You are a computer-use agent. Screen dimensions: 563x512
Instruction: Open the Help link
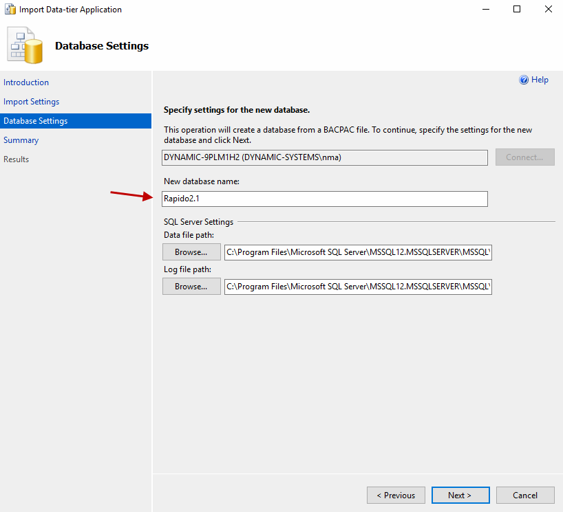coord(540,80)
